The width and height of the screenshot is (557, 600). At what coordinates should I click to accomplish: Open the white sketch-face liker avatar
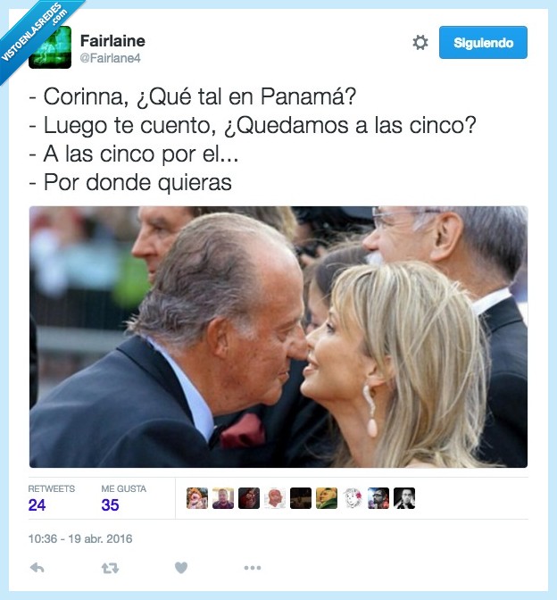click(x=353, y=498)
